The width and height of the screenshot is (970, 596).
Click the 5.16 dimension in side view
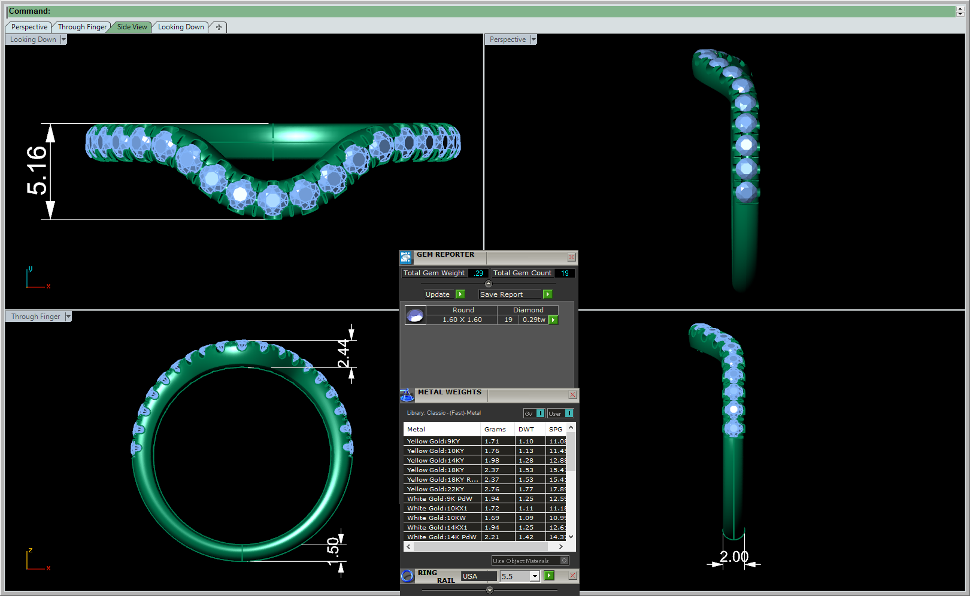point(37,170)
